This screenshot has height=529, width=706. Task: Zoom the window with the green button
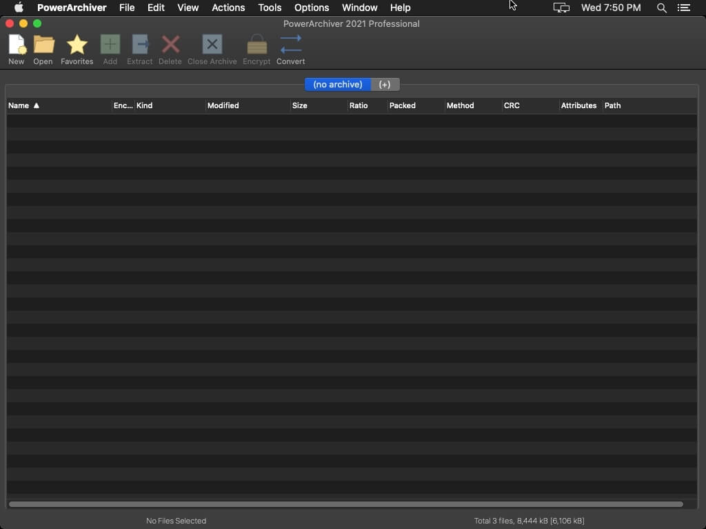(37, 23)
